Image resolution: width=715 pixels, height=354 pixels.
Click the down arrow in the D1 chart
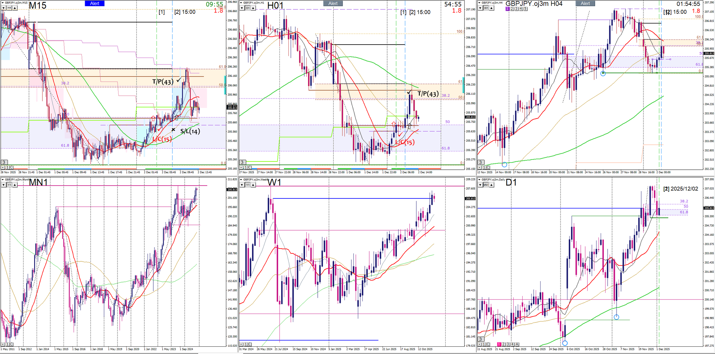tap(480, 185)
